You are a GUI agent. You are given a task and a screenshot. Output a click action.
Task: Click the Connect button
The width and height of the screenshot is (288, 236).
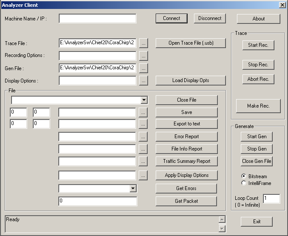click(171, 18)
